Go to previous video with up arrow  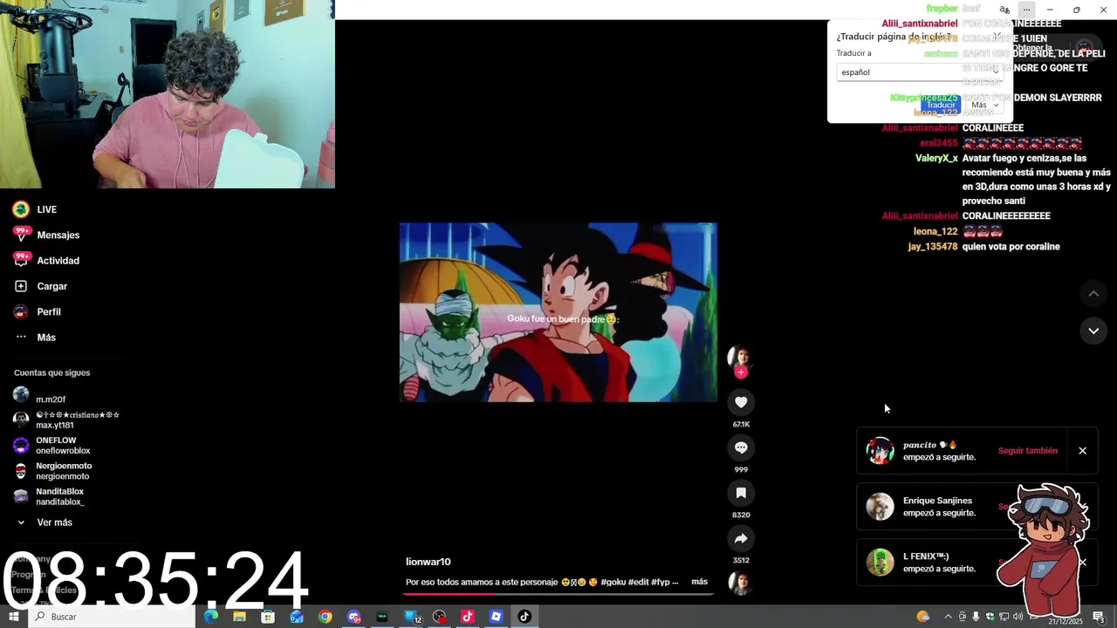tap(1093, 294)
